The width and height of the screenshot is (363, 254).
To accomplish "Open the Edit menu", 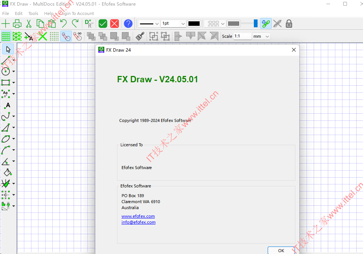I will tap(19, 13).
